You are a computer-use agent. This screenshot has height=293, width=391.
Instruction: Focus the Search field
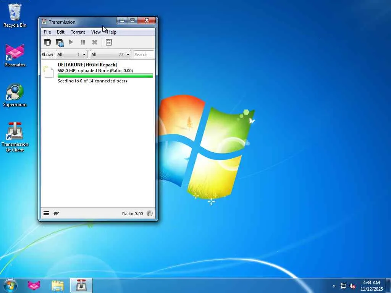point(144,54)
